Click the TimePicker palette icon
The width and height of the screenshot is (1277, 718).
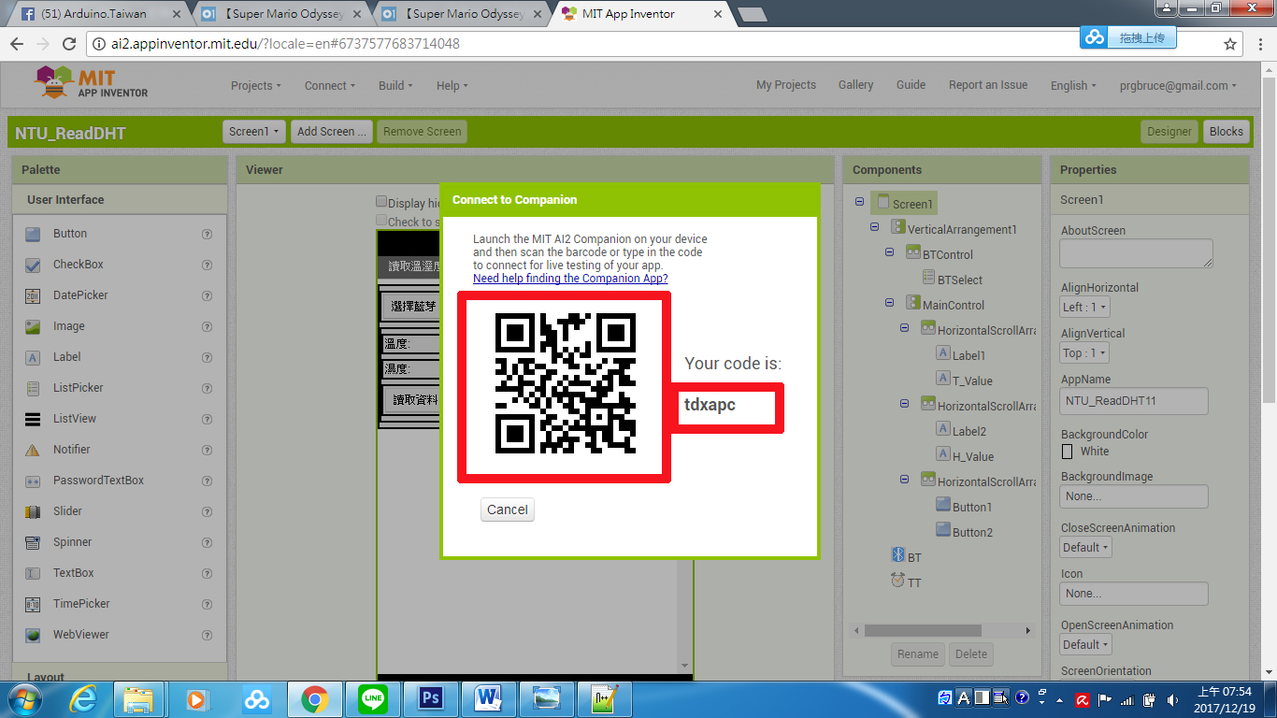pos(33,604)
